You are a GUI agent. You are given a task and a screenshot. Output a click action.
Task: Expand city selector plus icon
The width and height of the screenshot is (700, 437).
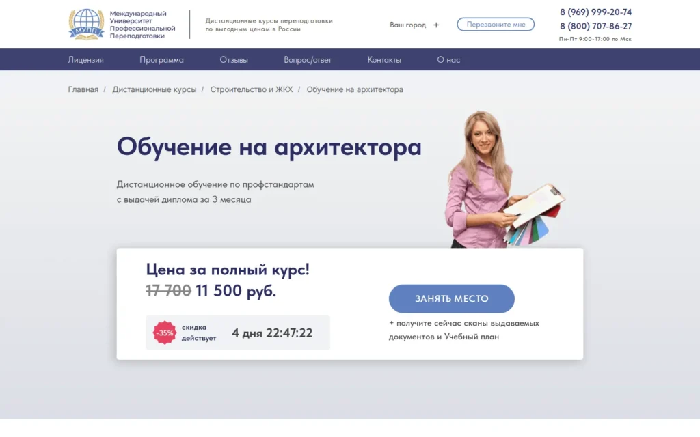(x=436, y=25)
